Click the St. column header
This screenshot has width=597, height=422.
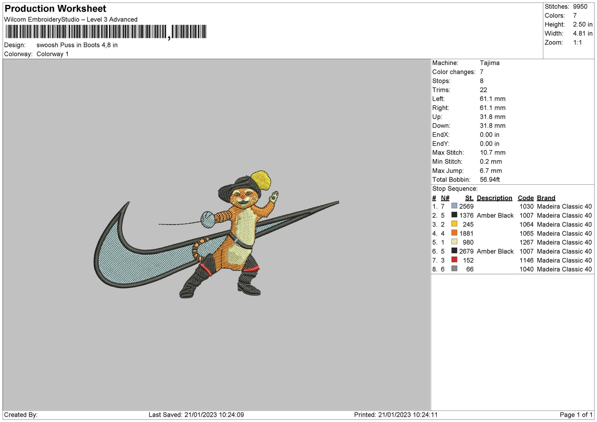coord(469,198)
